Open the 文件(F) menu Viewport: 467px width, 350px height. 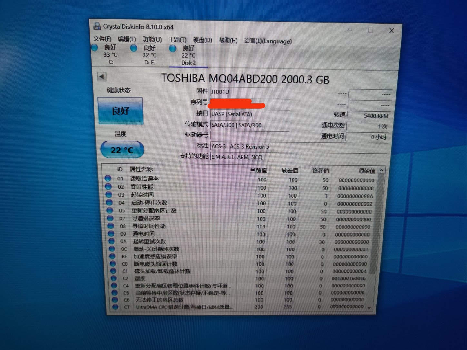click(102, 39)
